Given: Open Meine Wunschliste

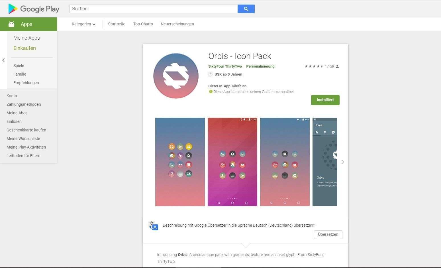Looking at the screenshot, I should [x=23, y=139].
